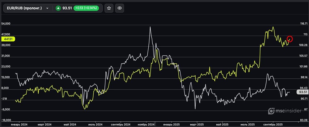Click the 15,000 tick on the left axis
Viewport: 309px width, 127px height.
tap(6, 77)
